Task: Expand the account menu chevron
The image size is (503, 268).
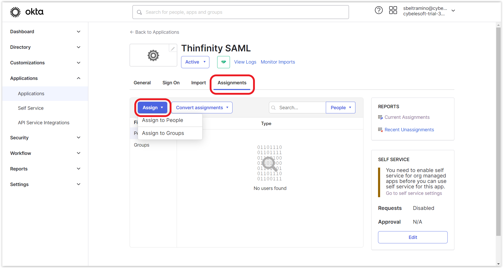Action: [x=453, y=11]
